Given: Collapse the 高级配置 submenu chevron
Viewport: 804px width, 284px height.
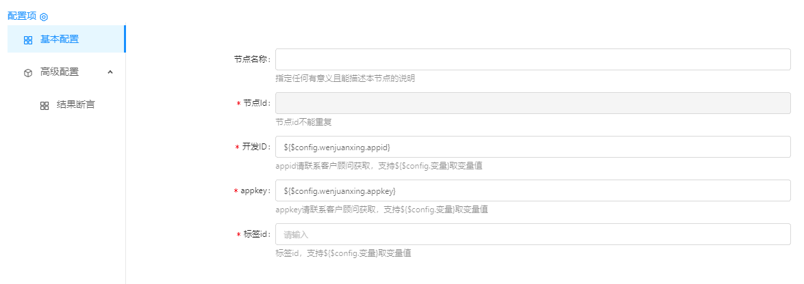Looking at the screenshot, I should [x=110, y=72].
